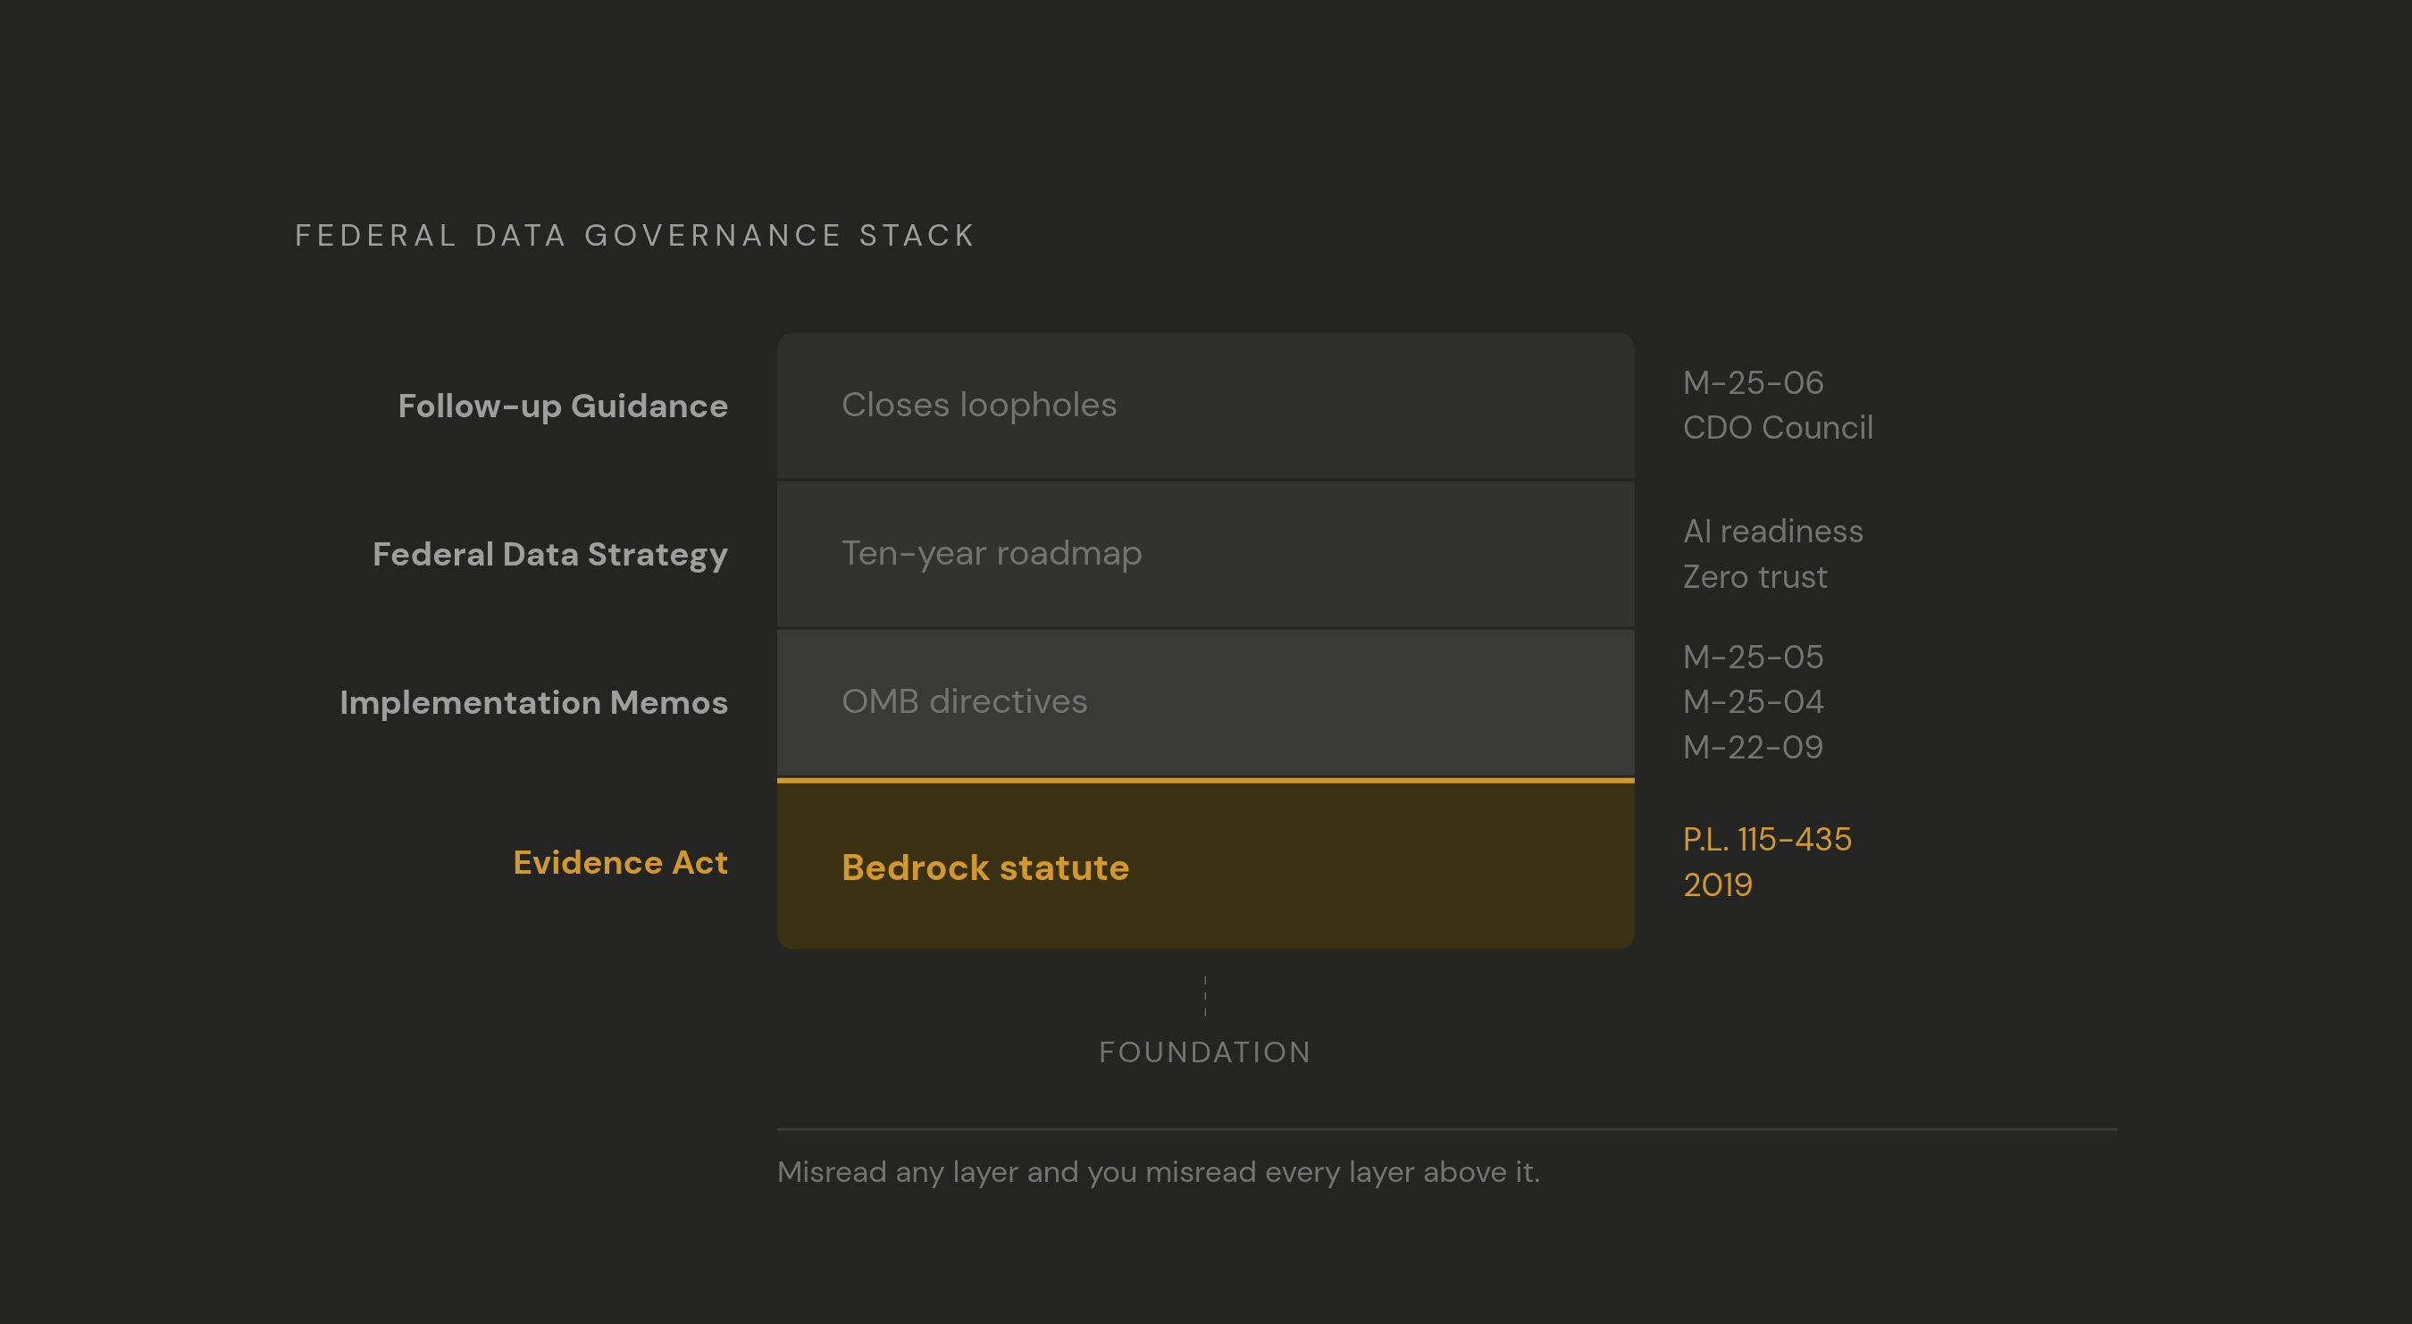2412x1324 pixels.
Task: Select the 'Implementation Memos' label
Action: click(533, 702)
